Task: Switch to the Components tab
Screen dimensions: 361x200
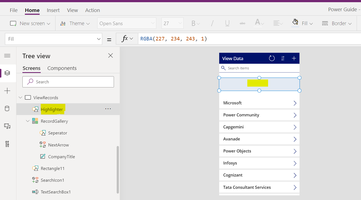Action: coord(62,68)
